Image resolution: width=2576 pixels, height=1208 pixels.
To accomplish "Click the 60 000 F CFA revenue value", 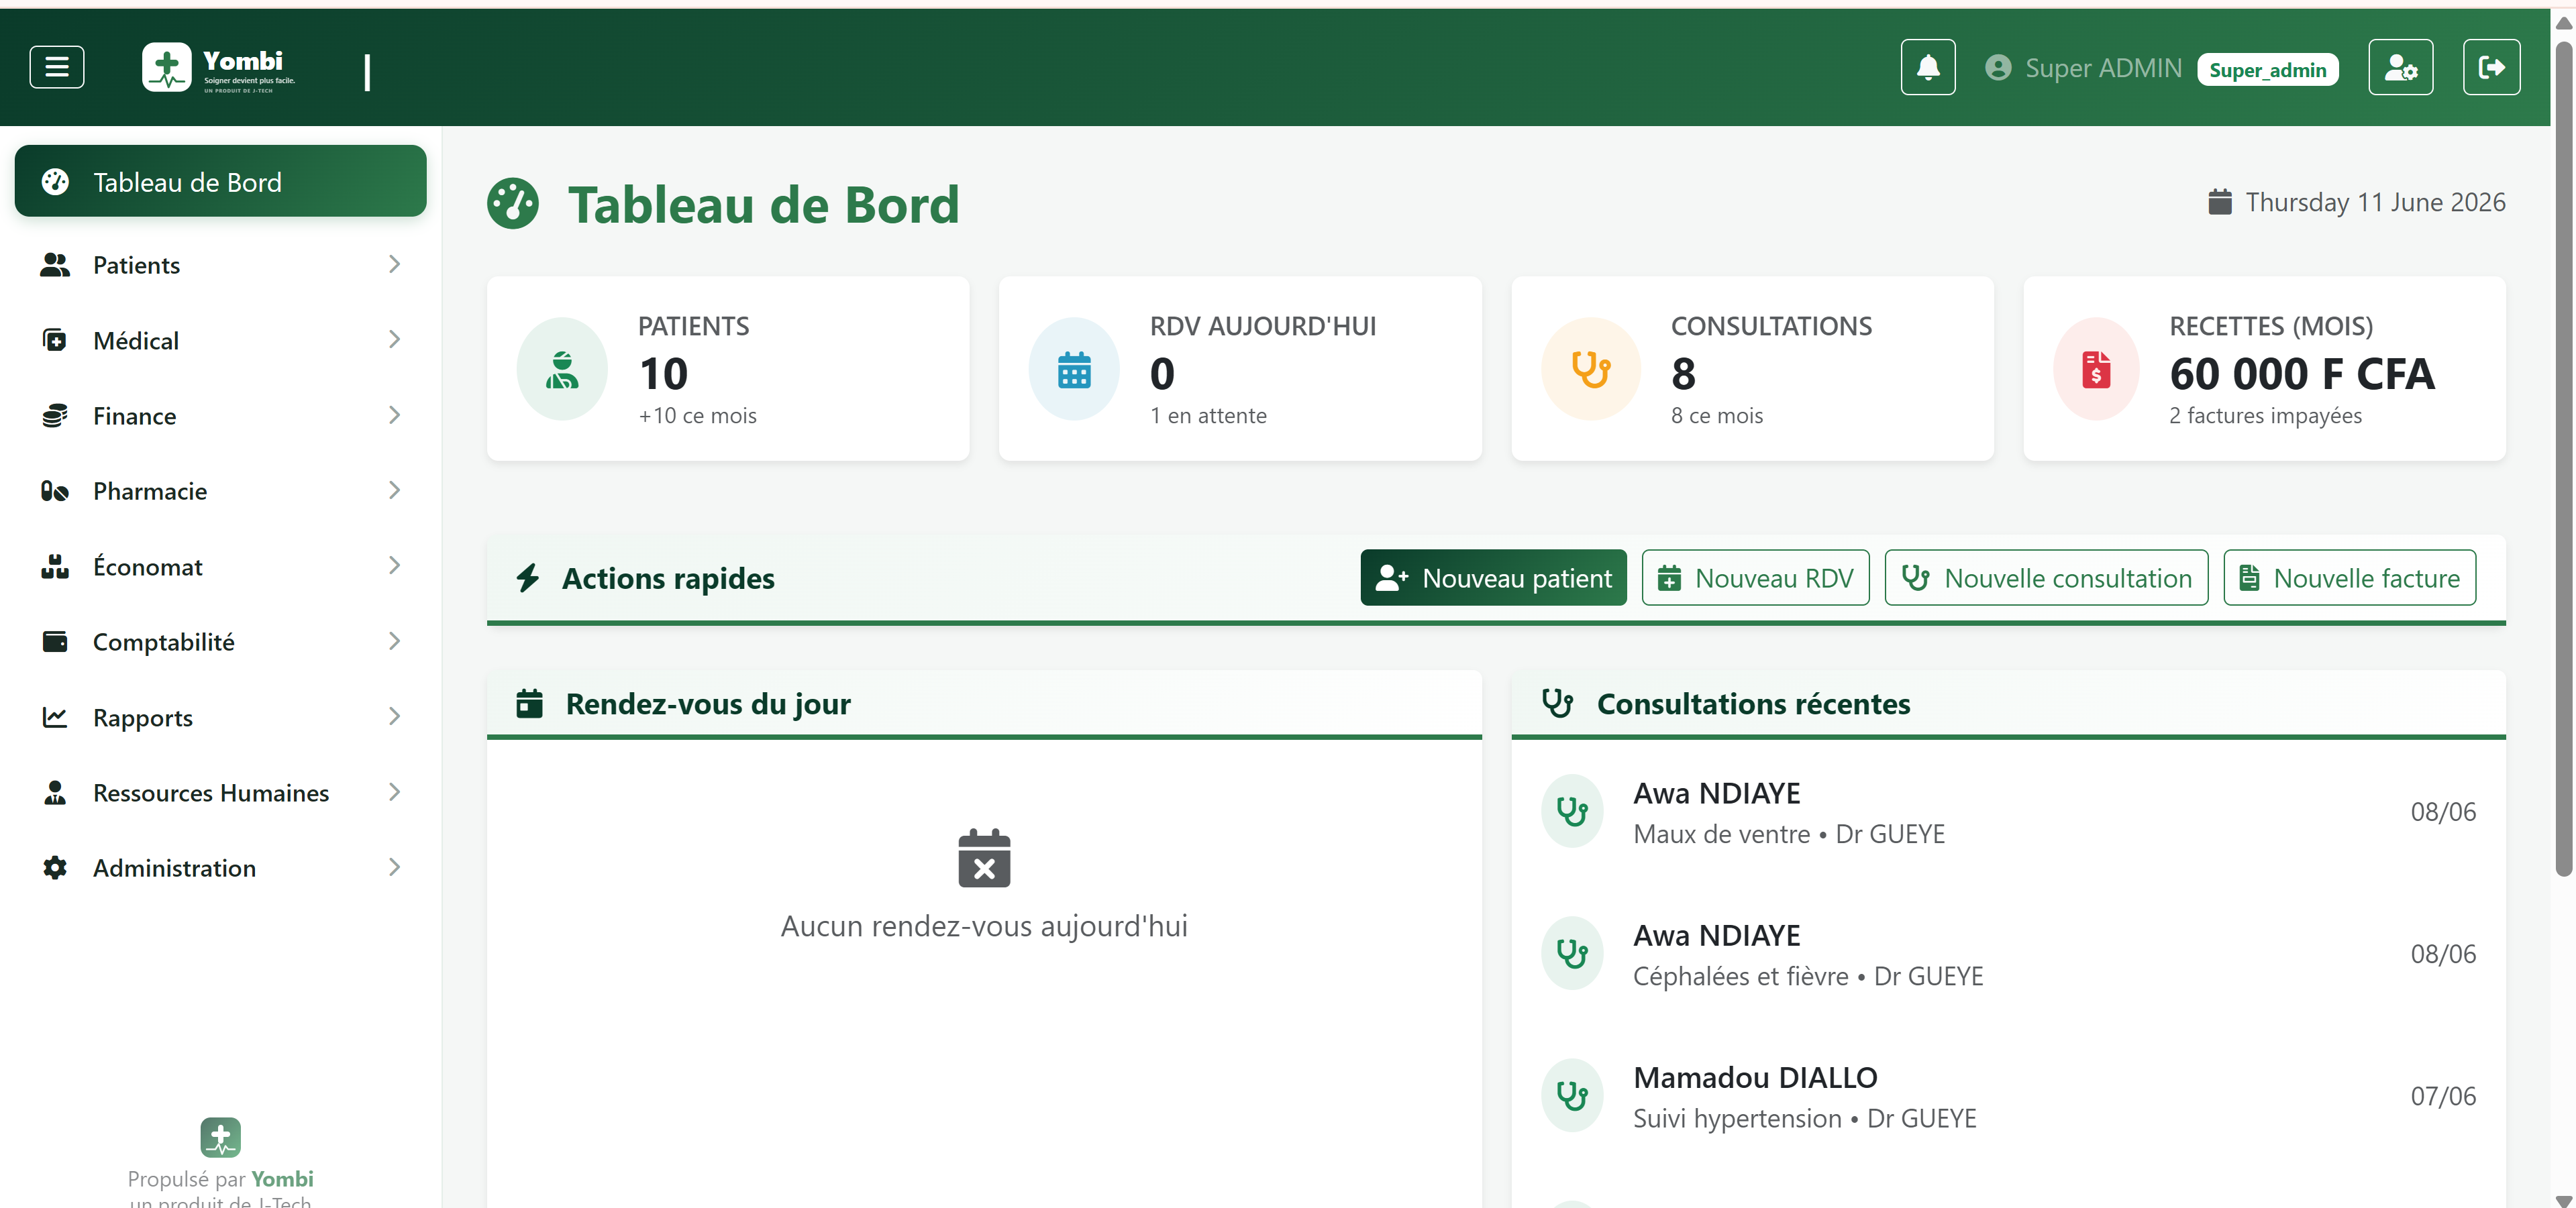I will (x=2301, y=374).
